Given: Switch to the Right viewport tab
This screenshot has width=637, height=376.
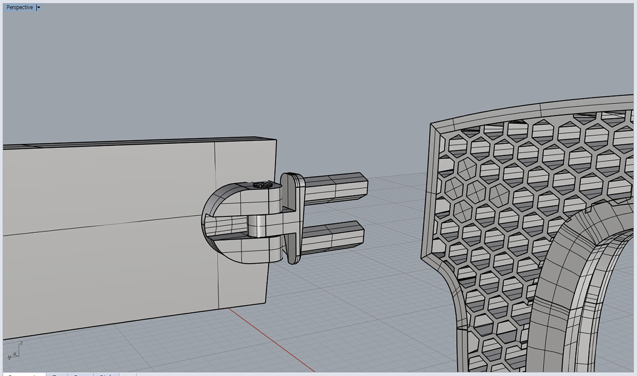Looking at the screenshot, I should point(105,374).
